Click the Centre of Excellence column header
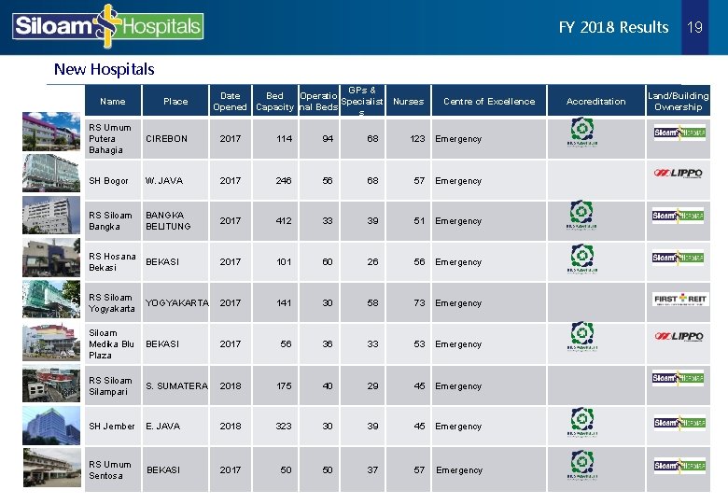728x504 pixels. click(489, 101)
